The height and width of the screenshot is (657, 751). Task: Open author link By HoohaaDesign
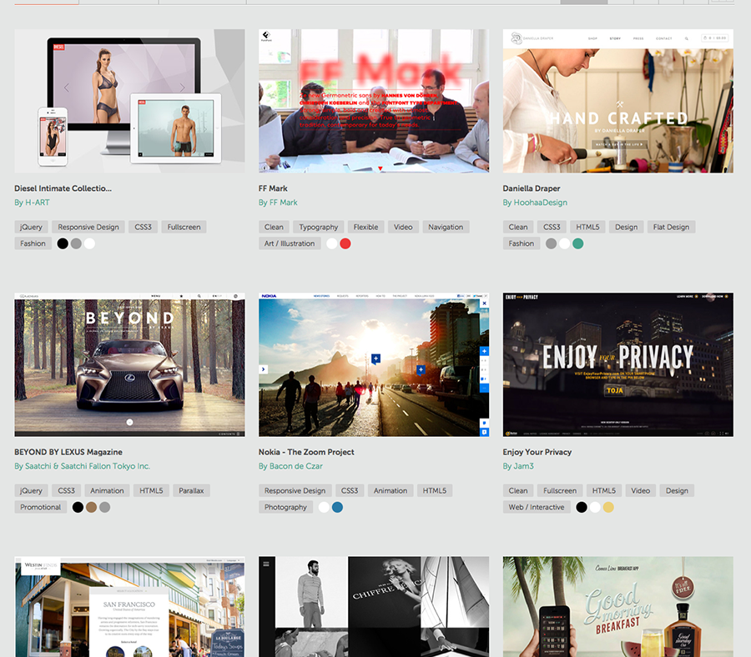(535, 203)
